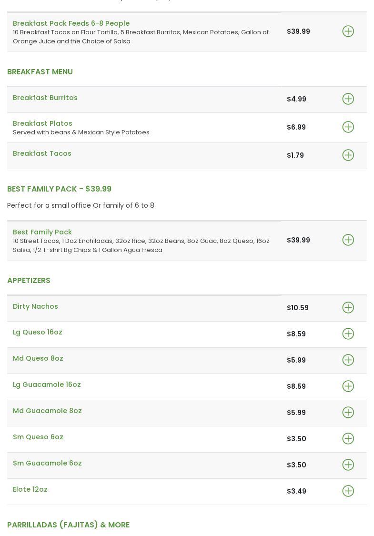Add Elote 12oz using plus icon
Screen dimensions: 374x536
pyautogui.click(x=348, y=491)
